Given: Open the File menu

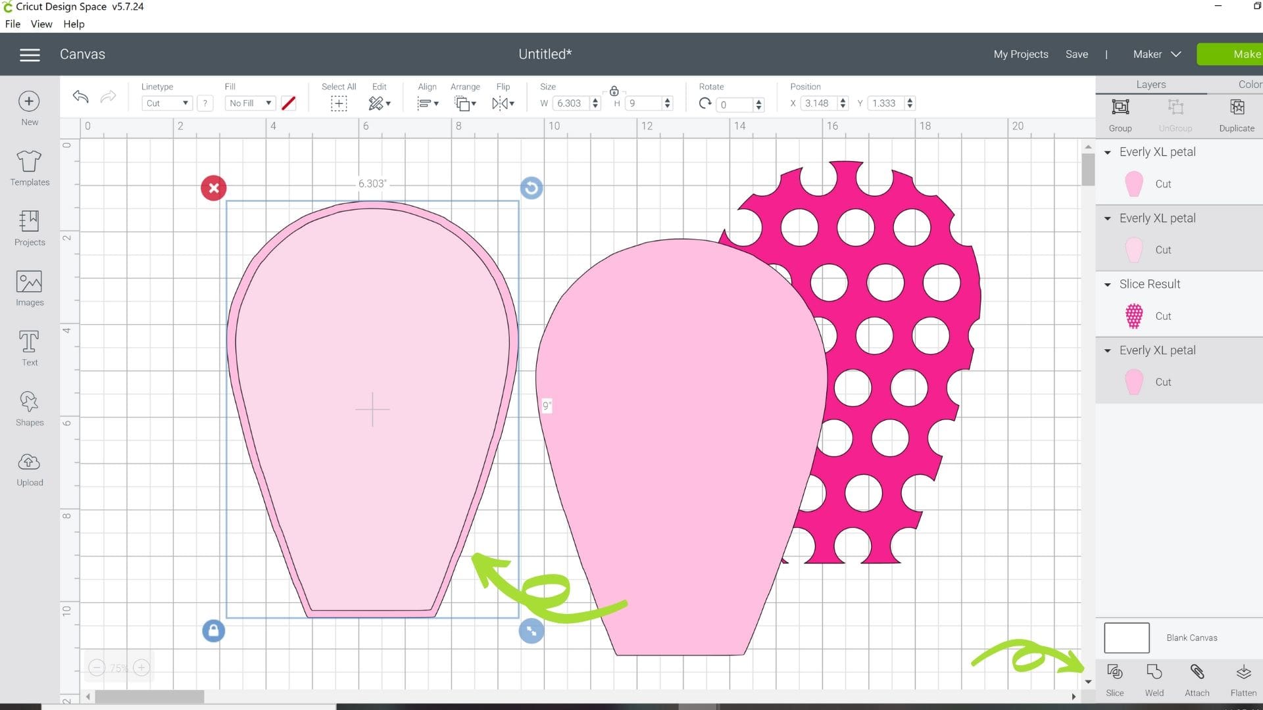Looking at the screenshot, I should [12, 24].
